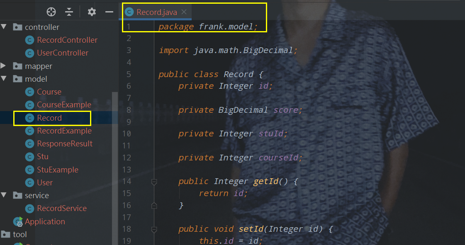Open ResponseResult class in tree
This screenshot has height=245, width=465.
click(x=65, y=144)
